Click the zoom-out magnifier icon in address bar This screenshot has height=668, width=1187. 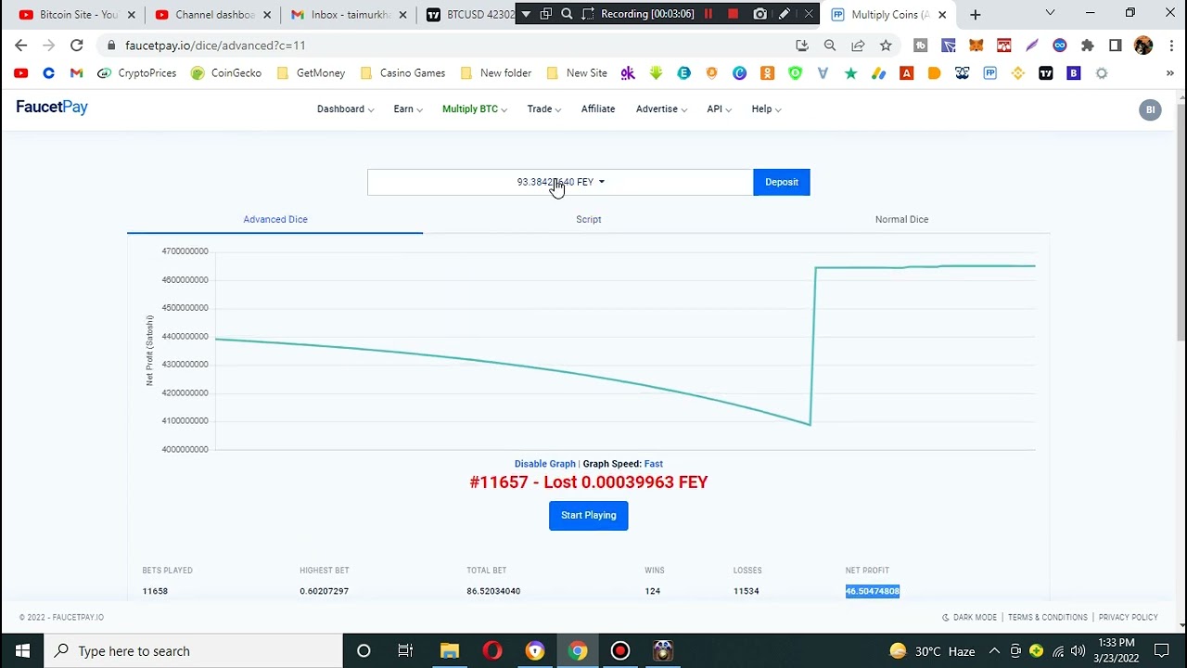tap(830, 45)
